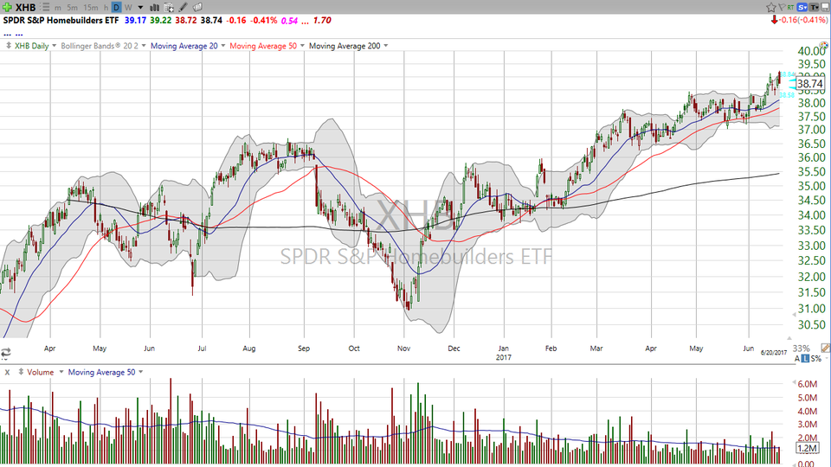The image size is (831, 467).
Task: Click the flag icon
Action: point(782,8)
